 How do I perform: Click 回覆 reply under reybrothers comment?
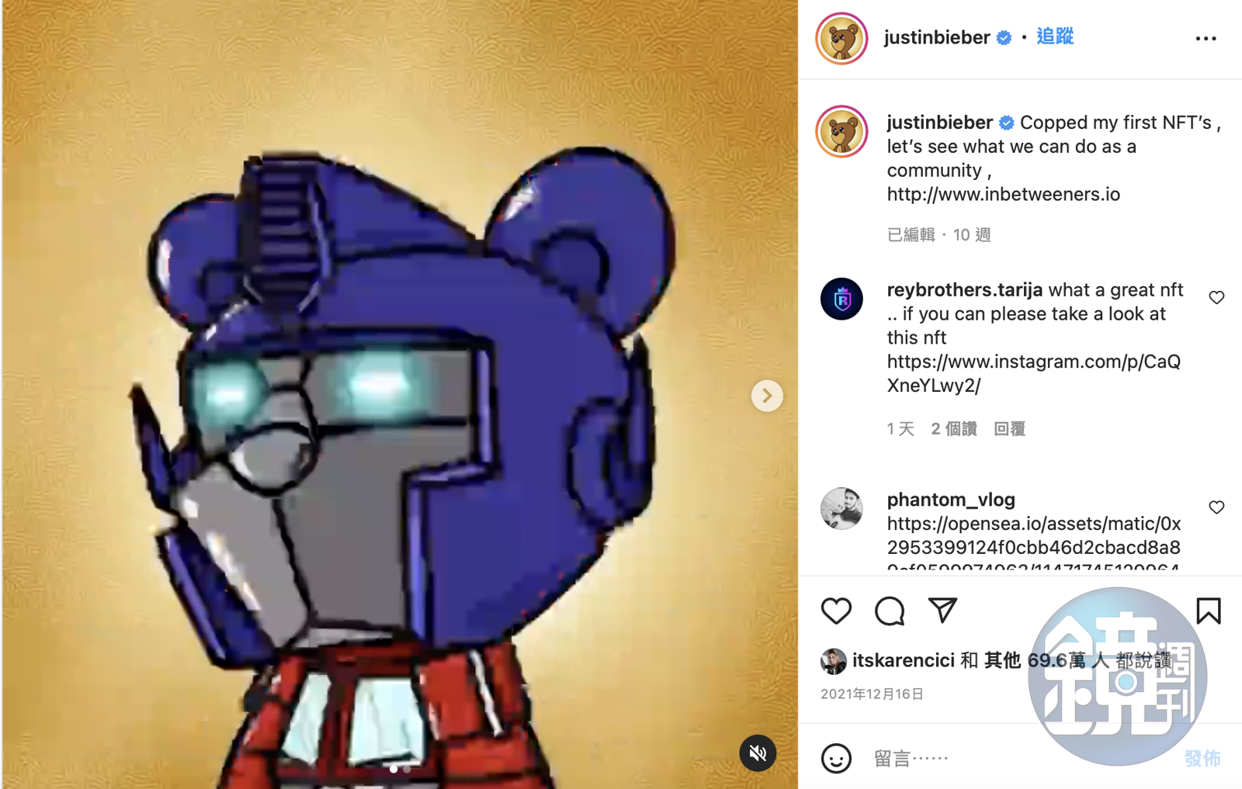1010,428
